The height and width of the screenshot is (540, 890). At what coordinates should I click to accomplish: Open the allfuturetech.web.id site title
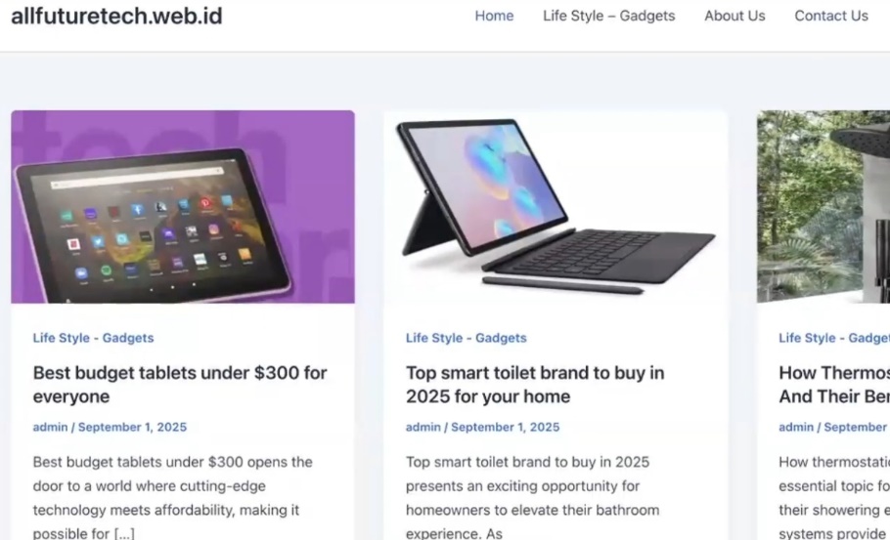click(x=116, y=16)
